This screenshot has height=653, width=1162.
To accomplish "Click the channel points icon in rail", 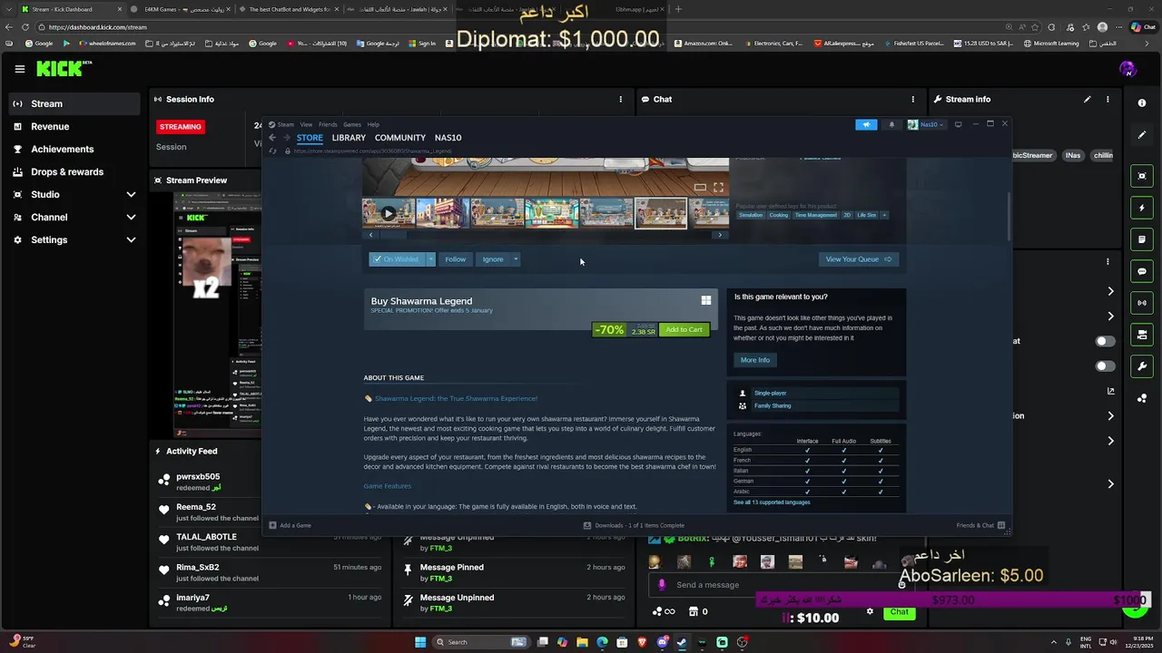I will point(1142,398).
